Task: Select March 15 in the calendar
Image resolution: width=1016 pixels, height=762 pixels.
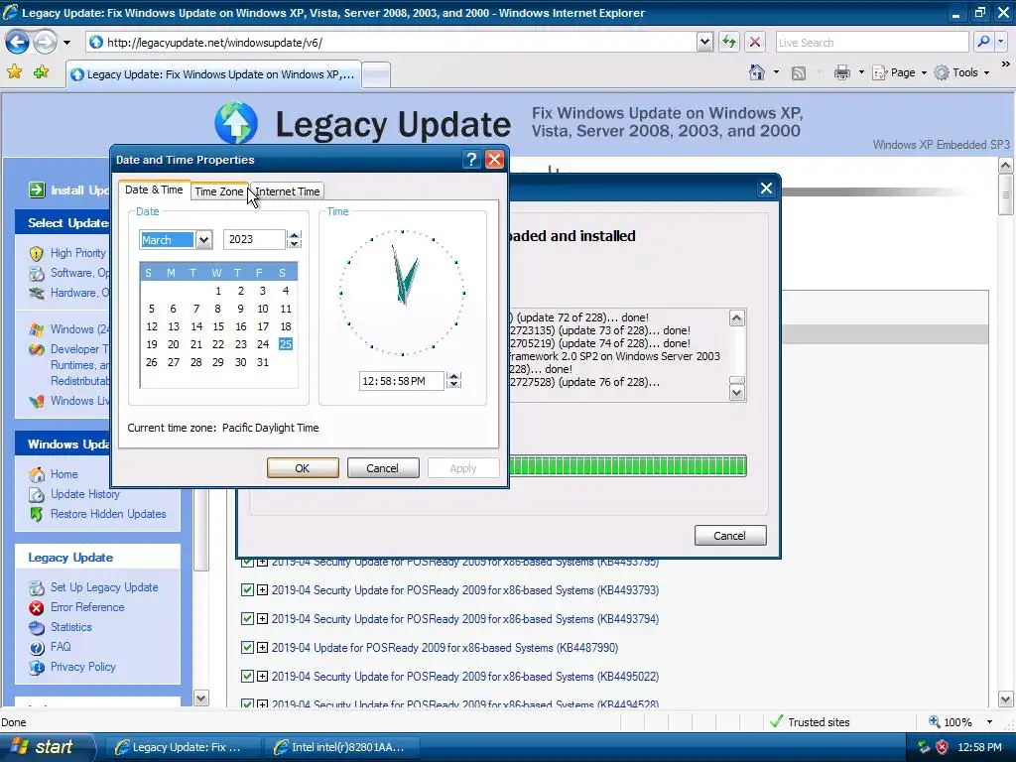Action: [218, 326]
